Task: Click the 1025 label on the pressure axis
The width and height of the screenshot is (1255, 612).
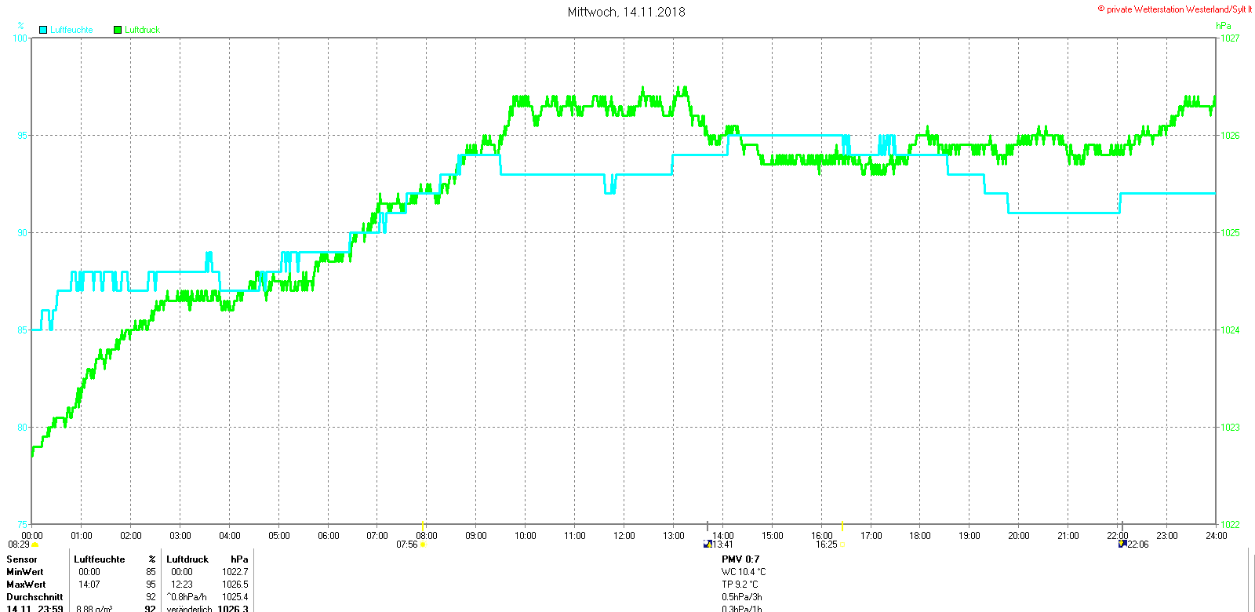Action: [1230, 233]
